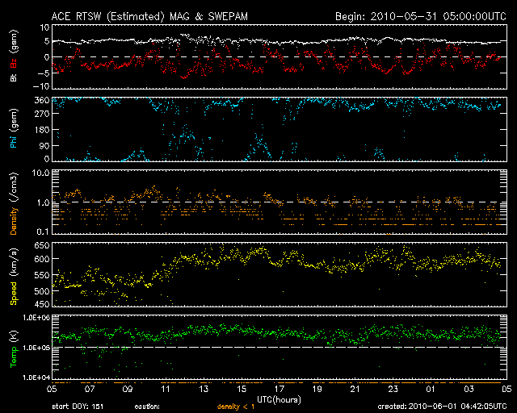
Task: Click the UTC(hours) x-axis title
Action: (x=279, y=398)
